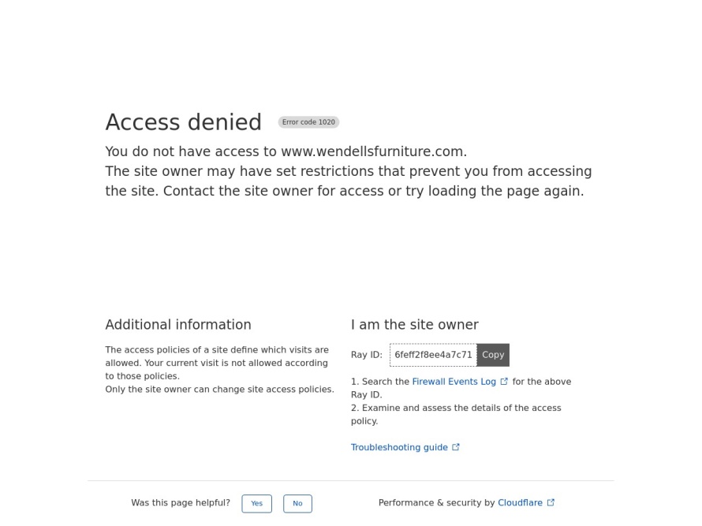Click the external-link icon beside Troubleshooting guide
The image size is (702, 526).
[456, 447]
